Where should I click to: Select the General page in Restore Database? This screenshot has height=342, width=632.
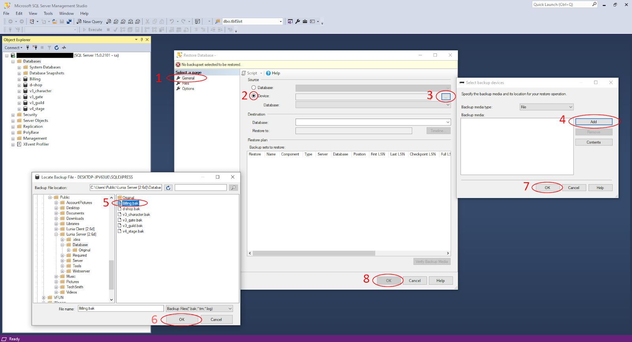click(x=188, y=78)
